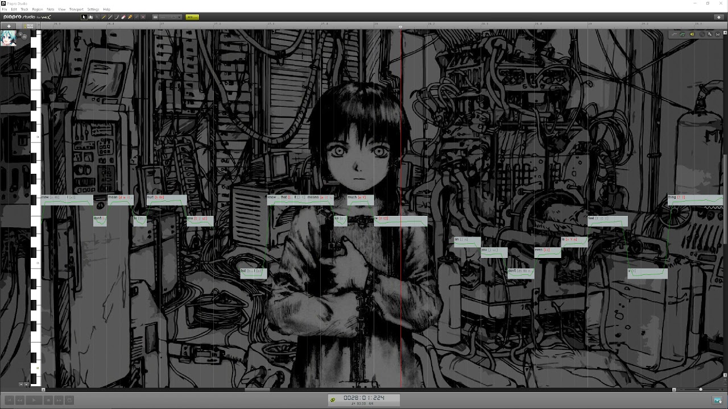Click the Miku singer avatar thumbnail
Image resolution: width=728 pixels, height=409 pixels.
8,38
